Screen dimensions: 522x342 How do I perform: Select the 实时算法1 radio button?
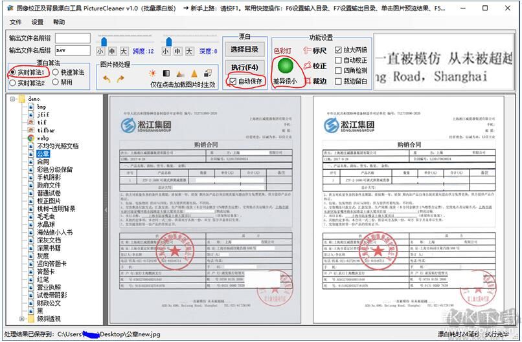pos(13,72)
